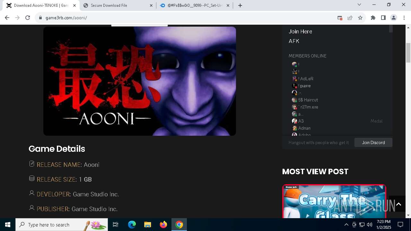Screen dimensions: 411x231
Task: Launch Firefox from taskbar
Action: (163, 225)
